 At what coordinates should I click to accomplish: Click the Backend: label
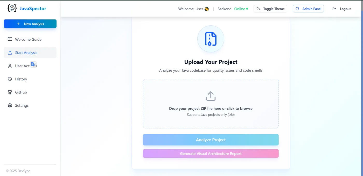tap(225, 9)
